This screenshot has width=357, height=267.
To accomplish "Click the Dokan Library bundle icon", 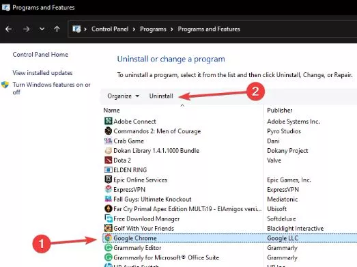I will [x=108, y=150].
